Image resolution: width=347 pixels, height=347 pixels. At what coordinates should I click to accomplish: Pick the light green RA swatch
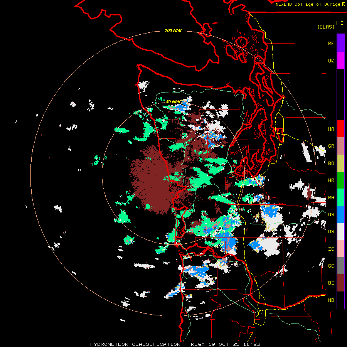click(x=340, y=197)
